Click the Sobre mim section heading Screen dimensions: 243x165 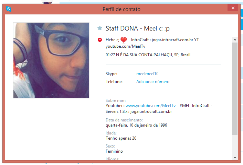(115, 101)
